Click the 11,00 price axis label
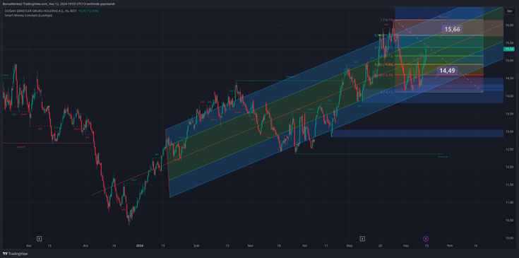Viewport: 519px width, 258px height. coord(510,202)
